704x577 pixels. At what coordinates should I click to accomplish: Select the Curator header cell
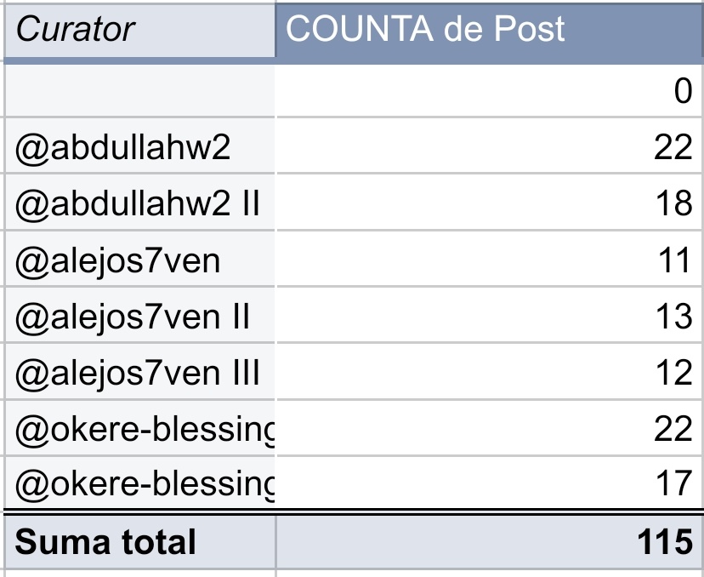[139, 31]
